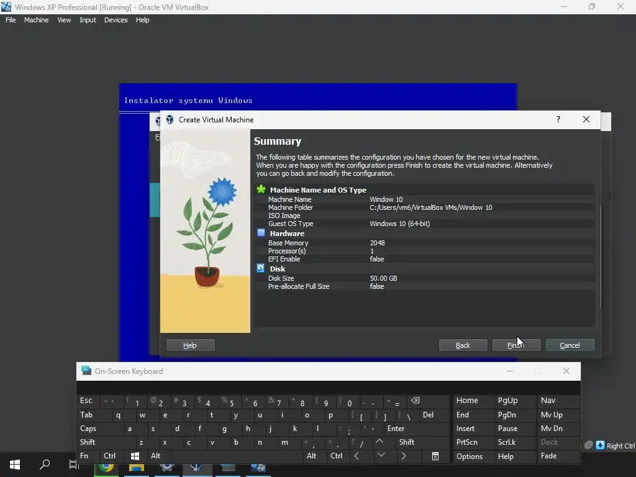This screenshot has height=477, width=636.
Task: Switch to VirtualBox Manager on the taskbar
Action: (197, 468)
